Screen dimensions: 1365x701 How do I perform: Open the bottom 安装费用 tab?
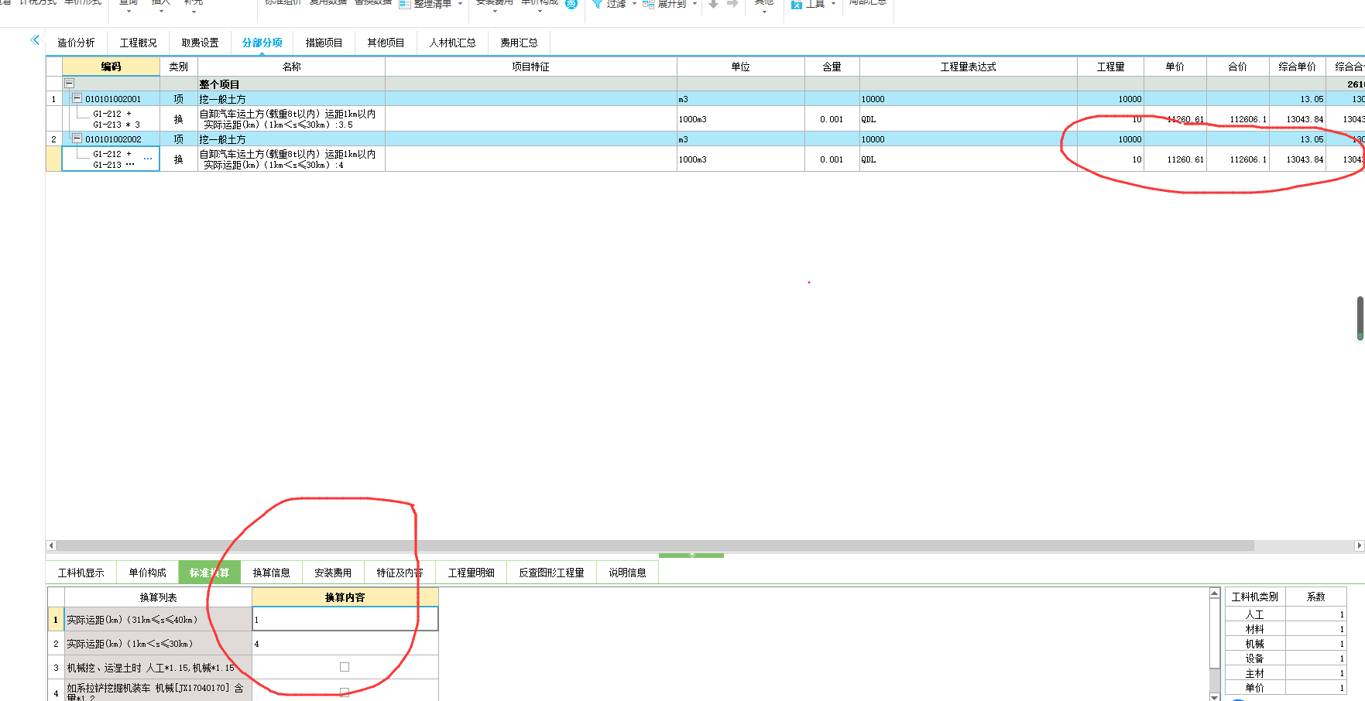point(333,573)
